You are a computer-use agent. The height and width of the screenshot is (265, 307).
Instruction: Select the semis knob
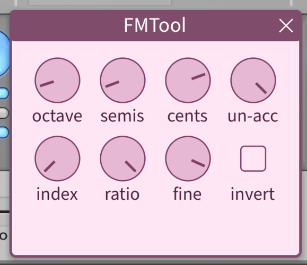pos(123,80)
